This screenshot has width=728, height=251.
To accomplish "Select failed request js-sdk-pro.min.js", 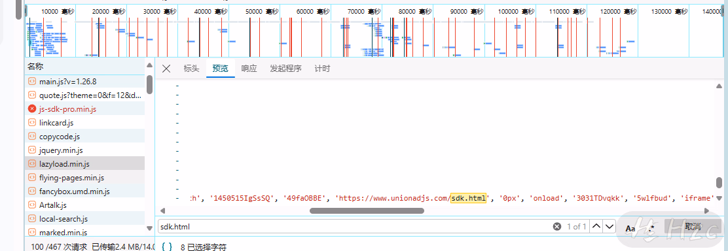I will 85,109.
